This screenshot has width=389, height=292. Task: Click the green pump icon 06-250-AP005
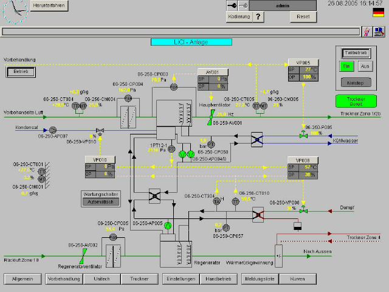coord(168,226)
